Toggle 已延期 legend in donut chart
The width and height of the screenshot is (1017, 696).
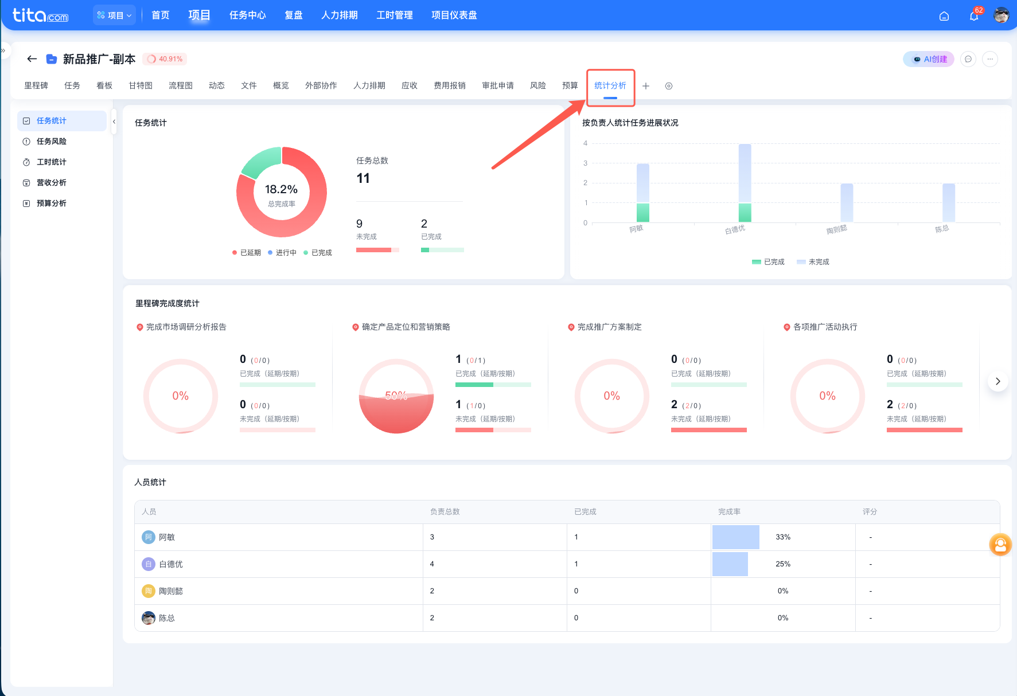tap(247, 253)
